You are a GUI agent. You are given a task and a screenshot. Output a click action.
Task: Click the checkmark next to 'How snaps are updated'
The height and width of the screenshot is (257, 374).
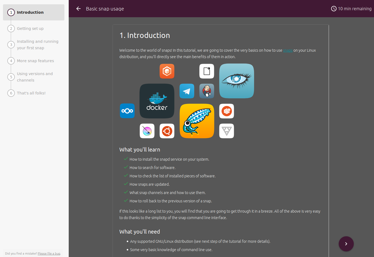pos(126,184)
